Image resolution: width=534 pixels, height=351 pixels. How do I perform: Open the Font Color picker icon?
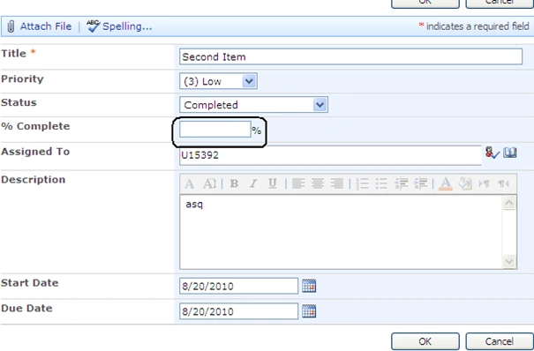(x=446, y=184)
